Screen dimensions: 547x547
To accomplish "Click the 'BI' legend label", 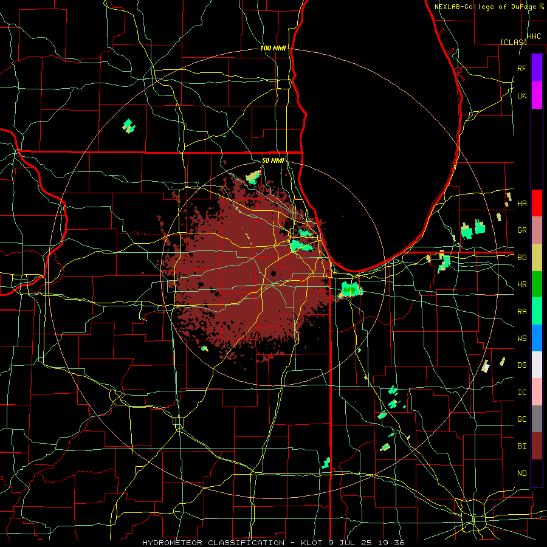I will point(521,446).
